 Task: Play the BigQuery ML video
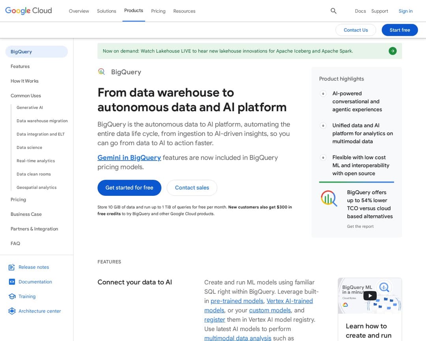[x=370, y=296]
